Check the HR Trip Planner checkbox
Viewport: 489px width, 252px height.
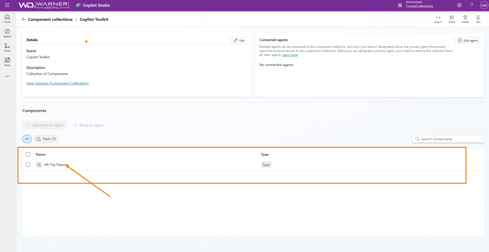28,165
